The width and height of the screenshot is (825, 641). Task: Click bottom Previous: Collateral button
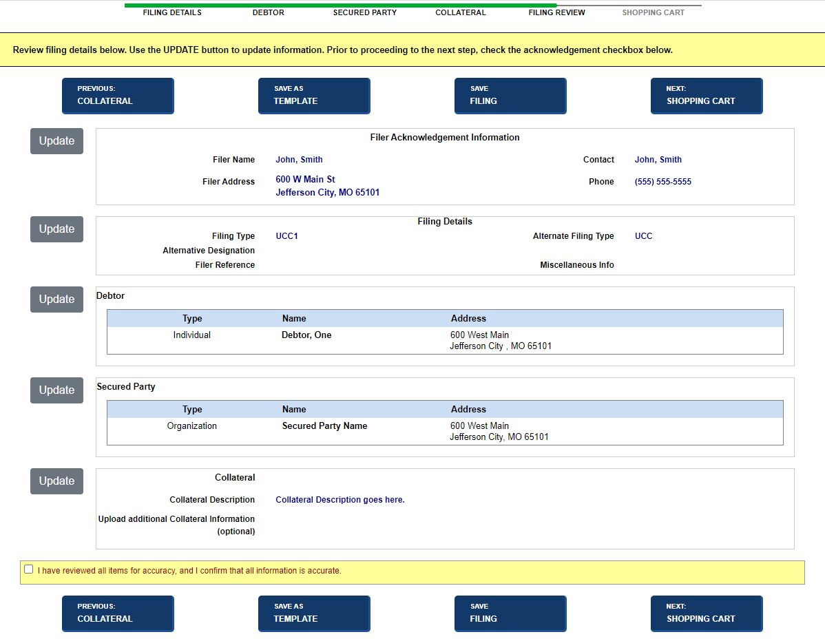[x=118, y=613]
